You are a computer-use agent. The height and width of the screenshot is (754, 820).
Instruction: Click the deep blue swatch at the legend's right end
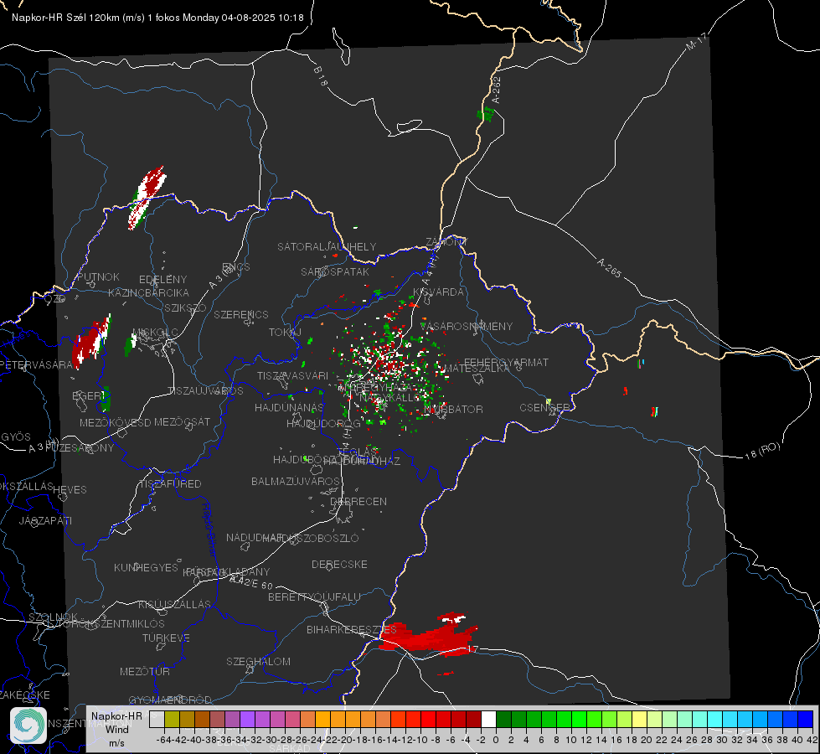click(806, 720)
